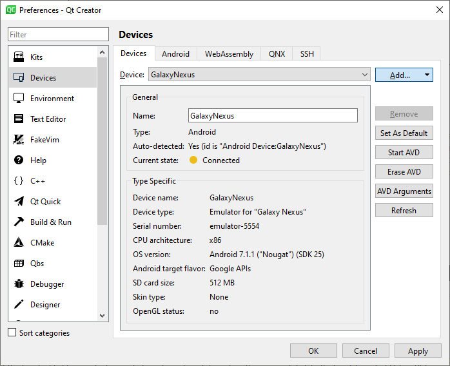This screenshot has width=450, height=366.
Task: Click the category list scrollbar thumb
Action: 102,141
